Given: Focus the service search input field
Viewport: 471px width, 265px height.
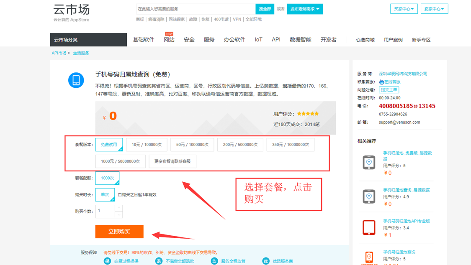Looking at the screenshot, I should coord(196,9).
